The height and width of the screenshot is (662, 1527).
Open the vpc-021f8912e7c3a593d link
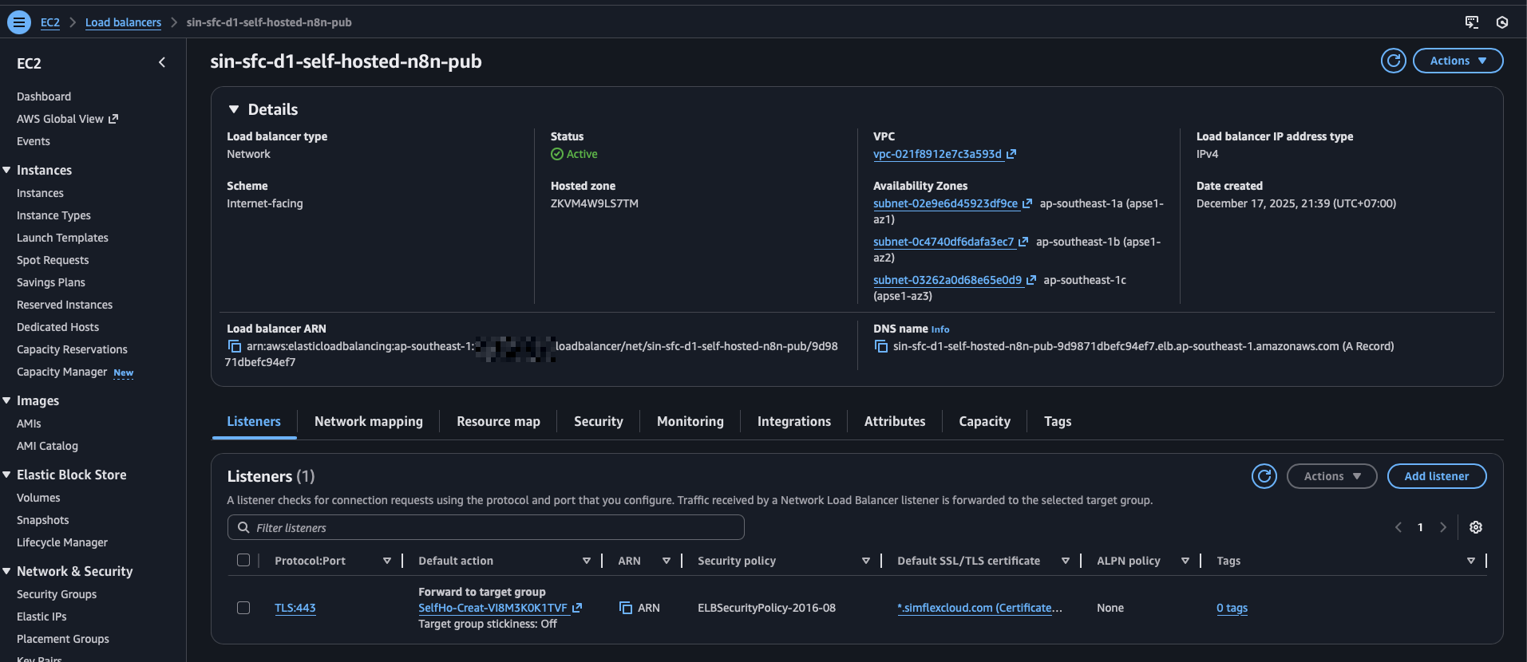point(937,154)
